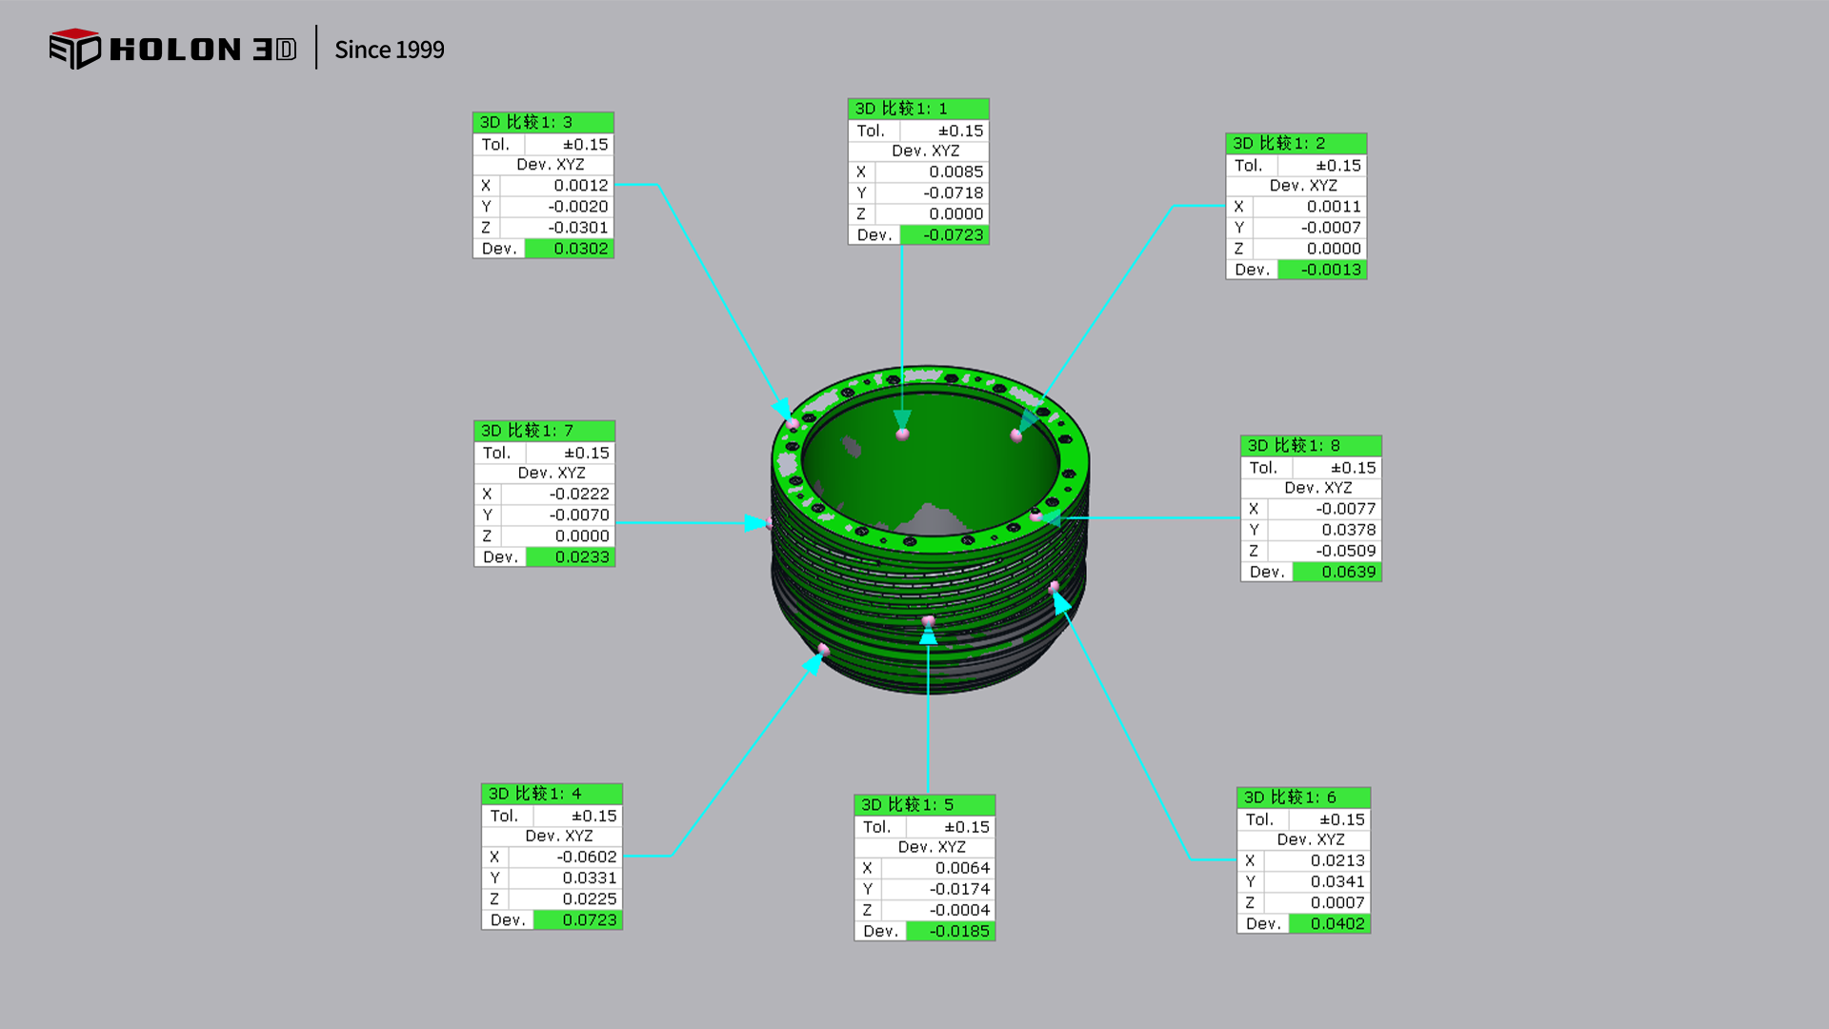
Task: Click the Holon 3D cube logo icon
Action: [x=74, y=49]
